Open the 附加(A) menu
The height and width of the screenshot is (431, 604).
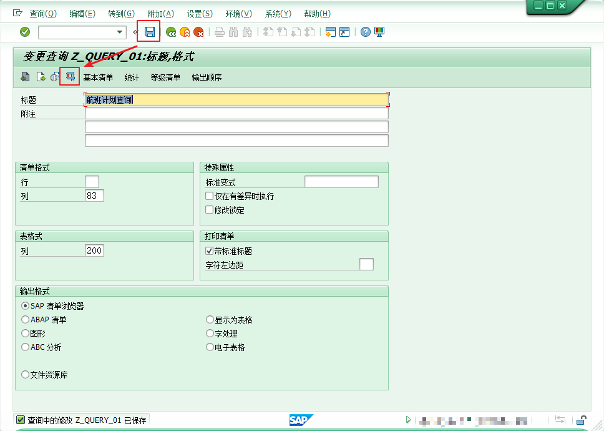160,14
